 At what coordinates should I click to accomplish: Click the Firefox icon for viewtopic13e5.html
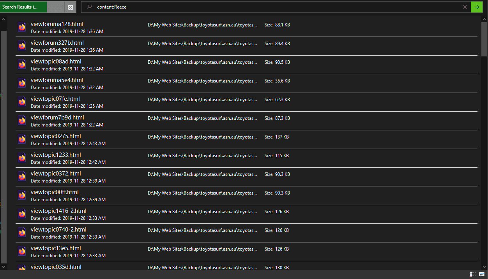pos(22,251)
